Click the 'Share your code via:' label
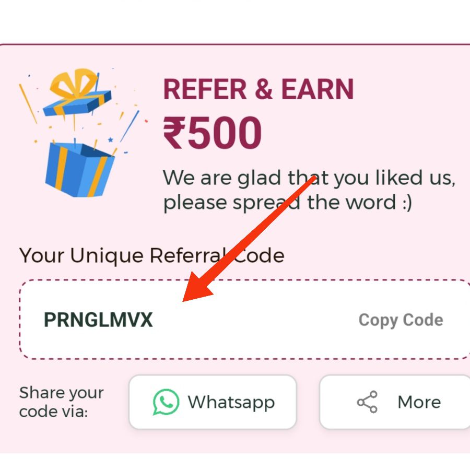The height and width of the screenshot is (470, 470). pyautogui.click(x=62, y=402)
